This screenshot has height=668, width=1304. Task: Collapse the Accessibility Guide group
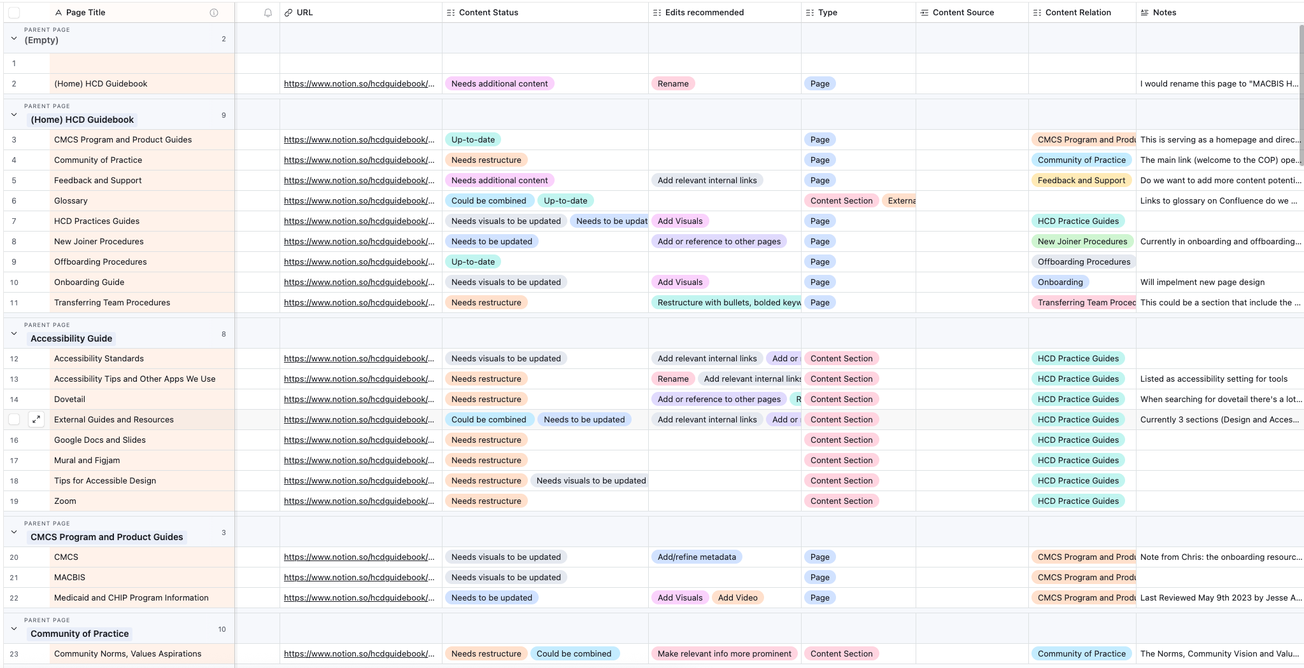[x=13, y=333]
